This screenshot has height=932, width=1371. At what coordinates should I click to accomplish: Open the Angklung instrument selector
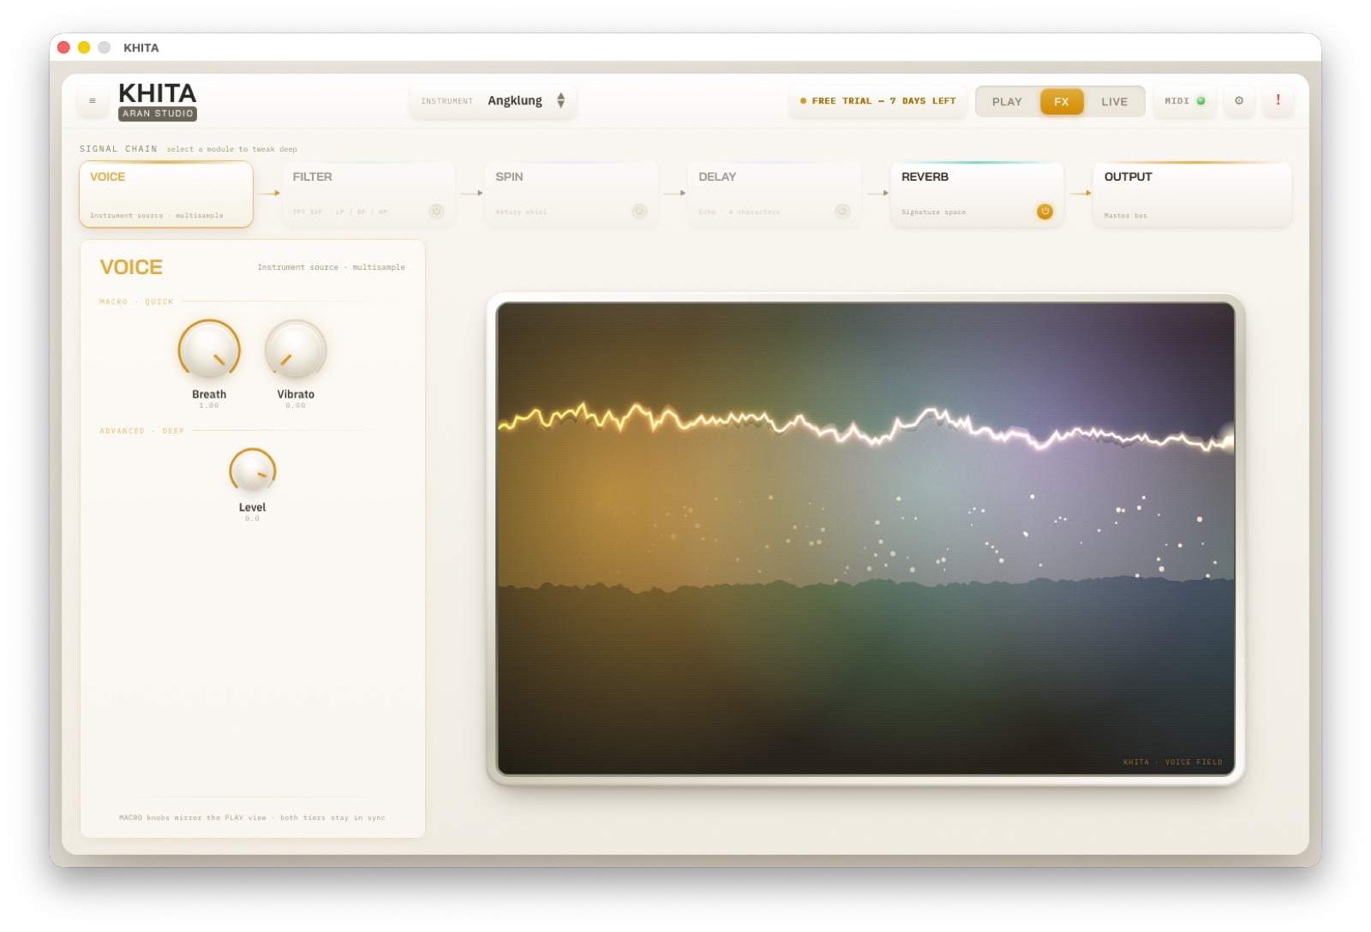point(493,101)
